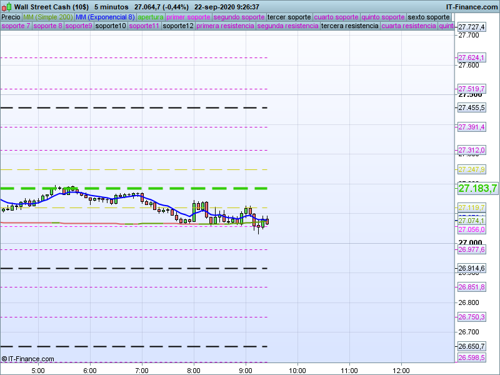The image size is (500, 375).
Task: Open the IT-Finance.com link in header
Action: (x=472, y=7)
